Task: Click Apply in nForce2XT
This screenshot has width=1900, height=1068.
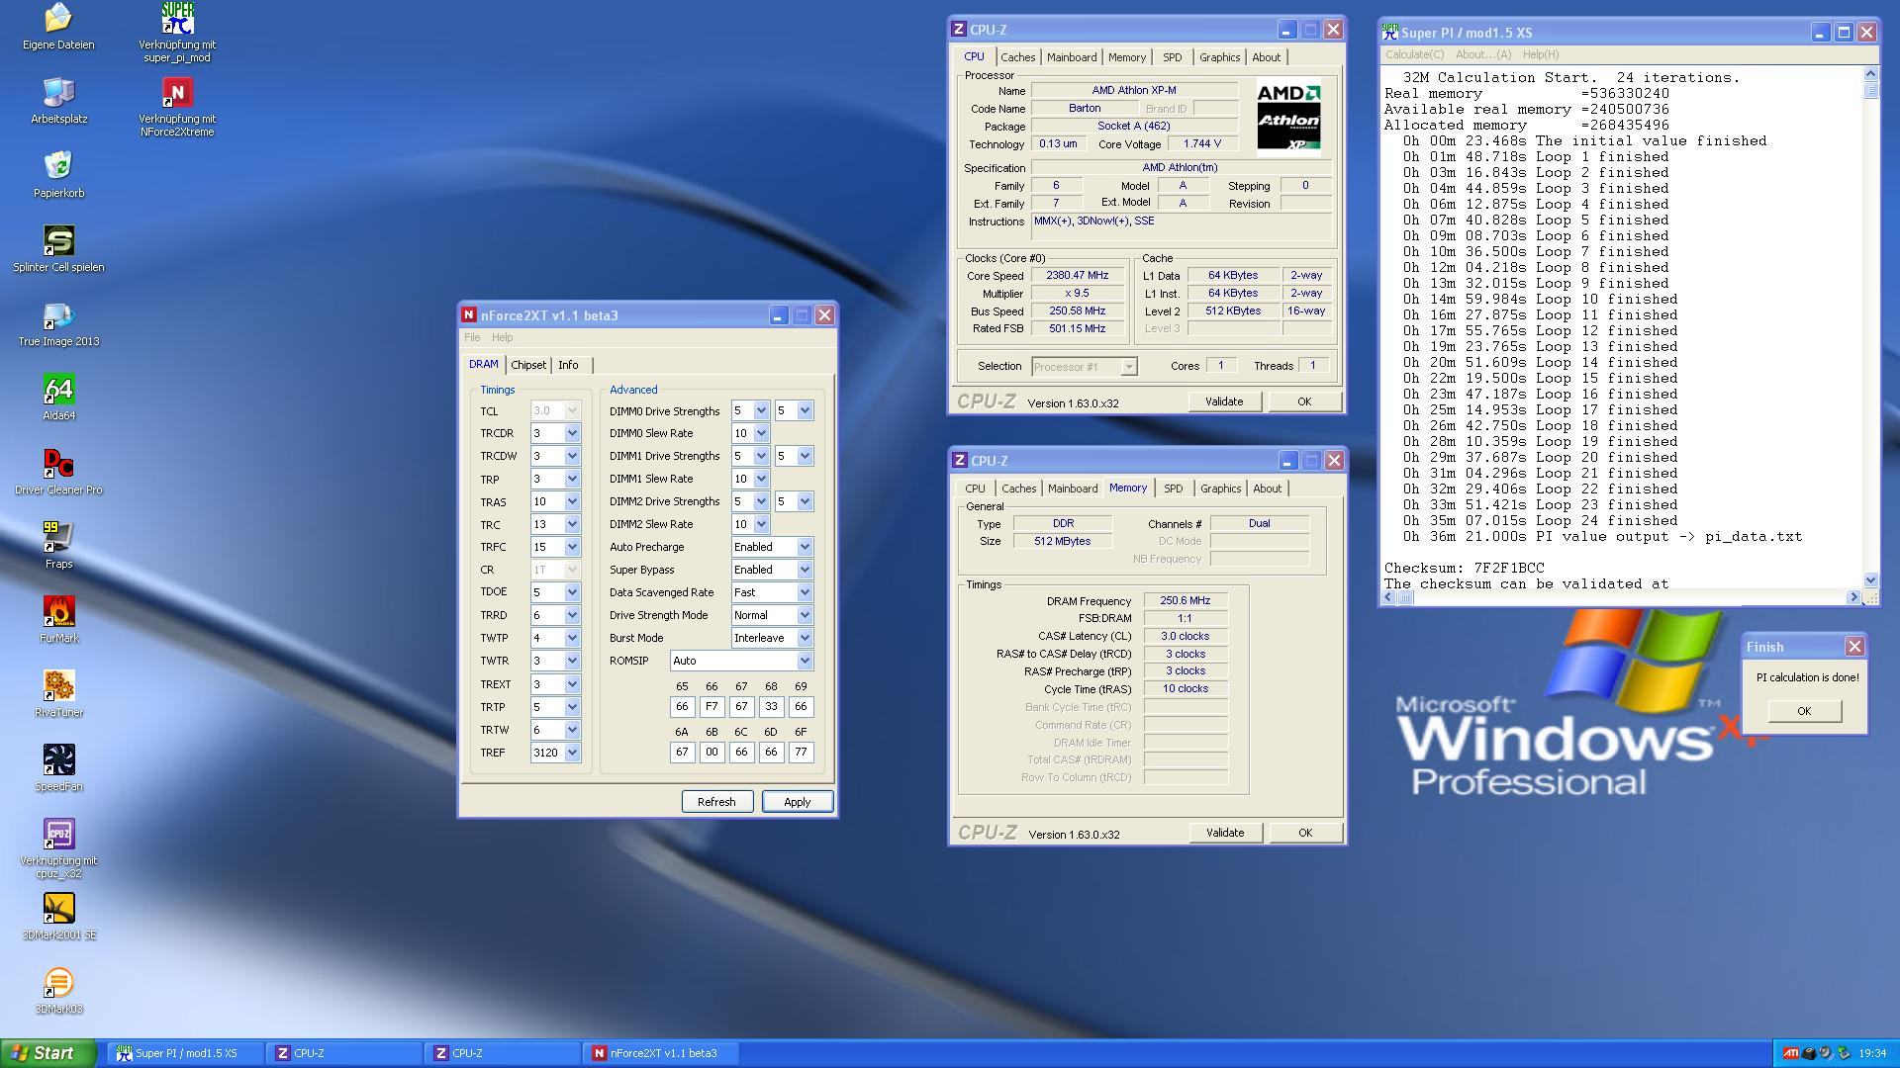Action: pos(797,802)
